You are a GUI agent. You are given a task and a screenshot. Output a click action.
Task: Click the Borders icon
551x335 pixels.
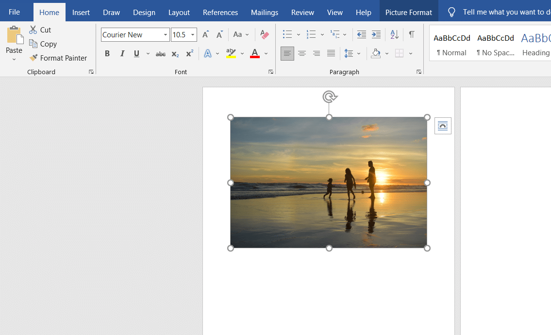coord(399,53)
